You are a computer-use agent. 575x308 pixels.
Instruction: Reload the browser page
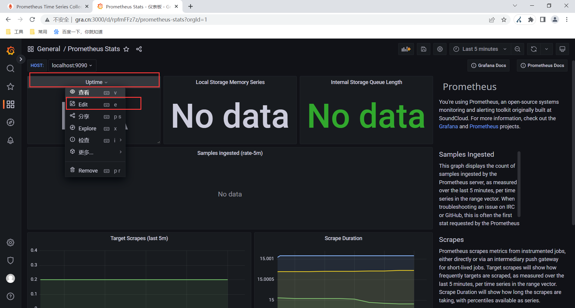[x=32, y=19]
